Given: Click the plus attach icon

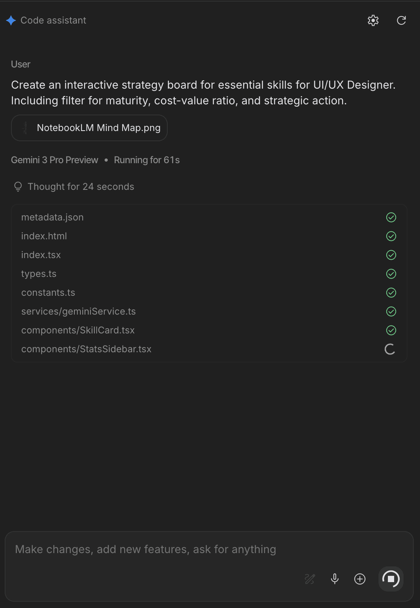Looking at the screenshot, I should (360, 579).
